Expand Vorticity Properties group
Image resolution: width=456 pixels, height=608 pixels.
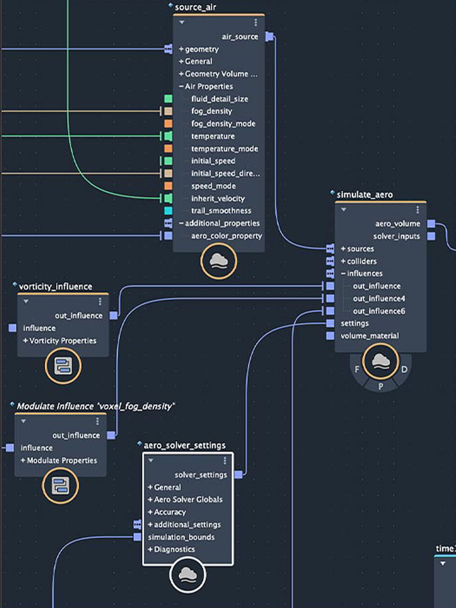click(x=25, y=340)
